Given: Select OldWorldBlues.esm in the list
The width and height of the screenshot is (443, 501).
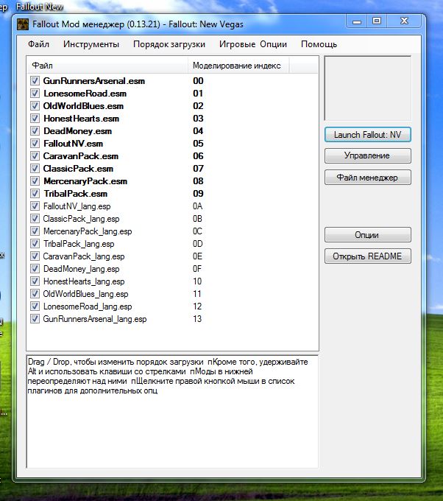Looking at the screenshot, I should [83, 106].
